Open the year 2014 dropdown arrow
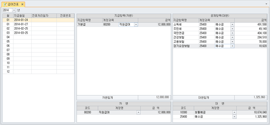This screenshot has height=125, width=270. (14, 10)
